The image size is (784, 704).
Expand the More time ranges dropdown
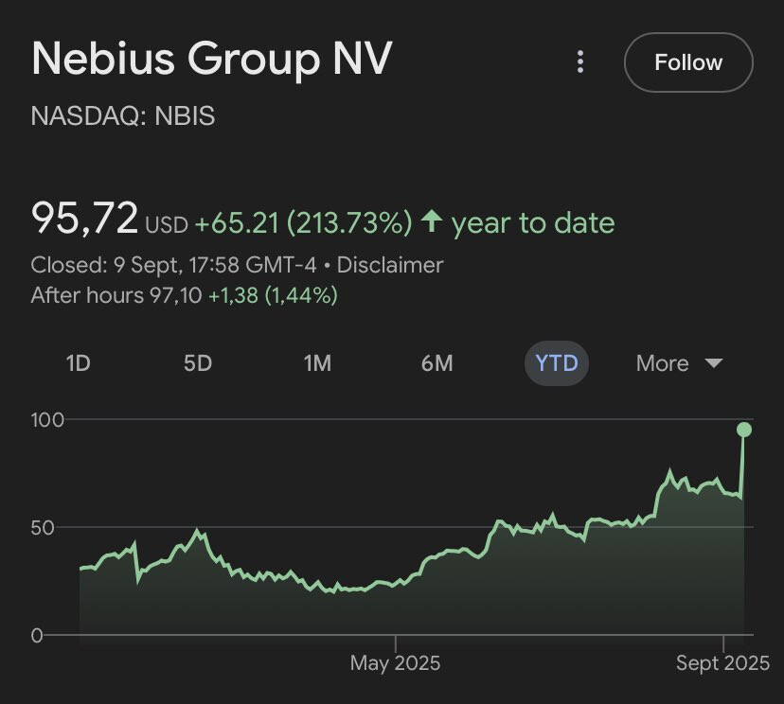click(679, 363)
